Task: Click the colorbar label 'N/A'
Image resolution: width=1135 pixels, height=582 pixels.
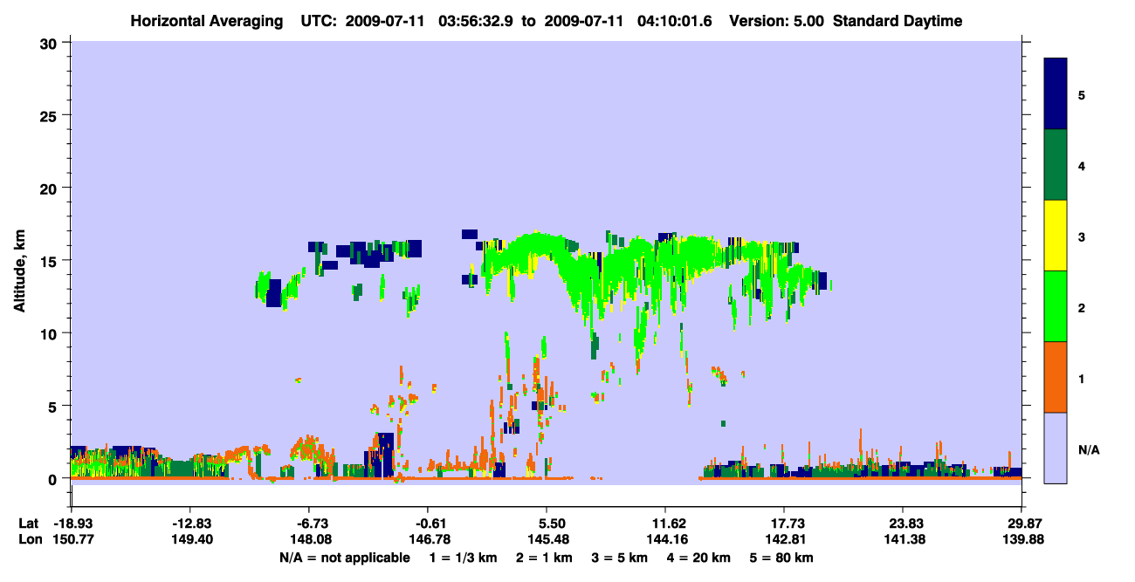Action: (1089, 449)
